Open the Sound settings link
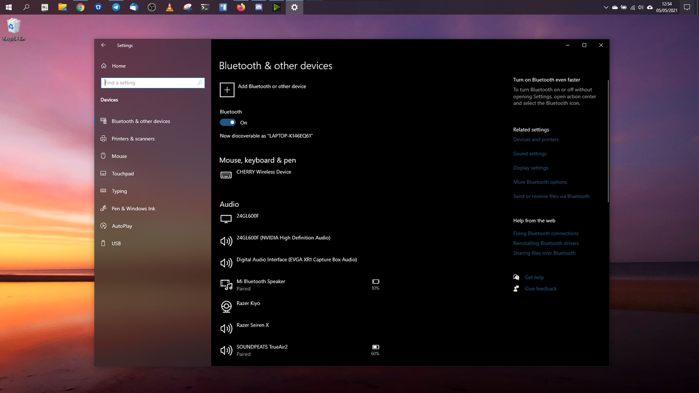This screenshot has height=393, width=699. click(529, 153)
